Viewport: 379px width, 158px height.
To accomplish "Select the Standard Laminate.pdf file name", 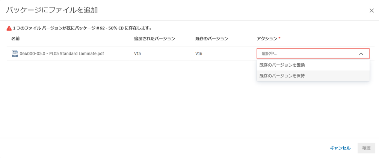I will (62, 54).
